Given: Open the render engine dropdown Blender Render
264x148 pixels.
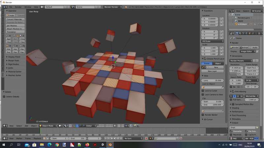Looking at the screenshot, I should click(113, 7).
